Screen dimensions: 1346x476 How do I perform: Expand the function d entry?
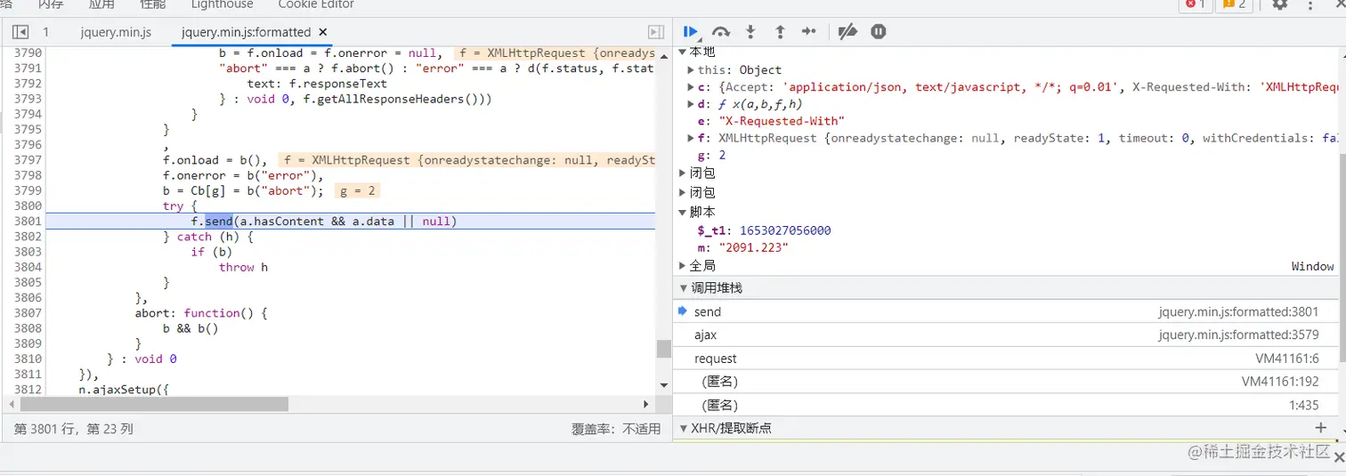691,104
